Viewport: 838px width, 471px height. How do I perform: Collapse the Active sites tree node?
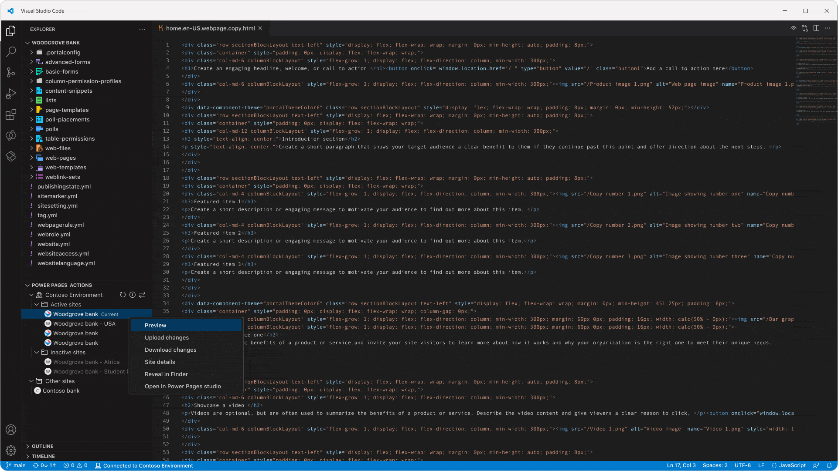point(37,304)
